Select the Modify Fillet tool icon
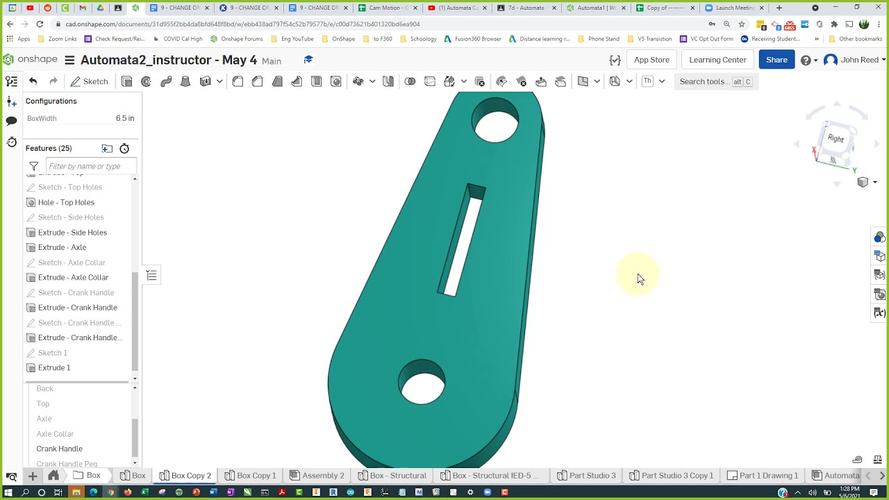Viewport: 889px width, 500px height. tap(501, 81)
